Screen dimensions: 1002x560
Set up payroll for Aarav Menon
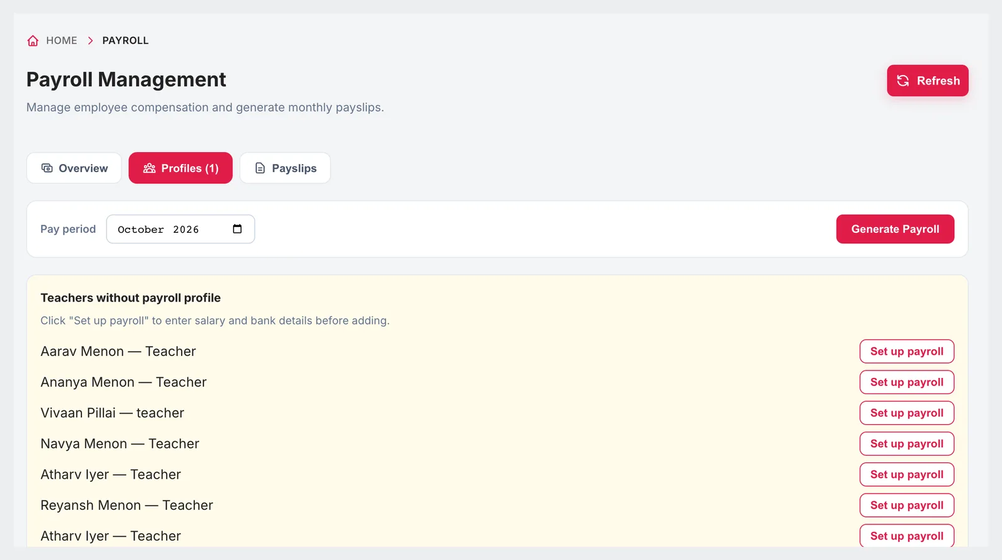(x=907, y=352)
